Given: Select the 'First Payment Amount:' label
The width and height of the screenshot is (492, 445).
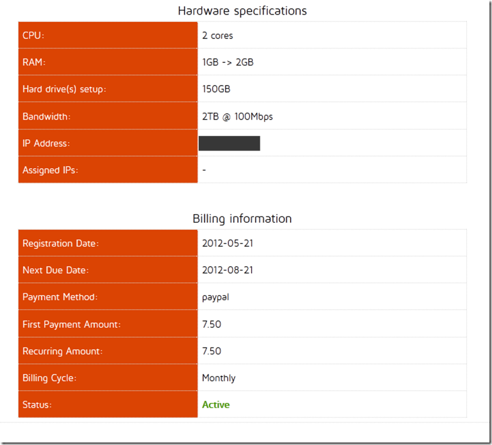Looking at the screenshot, I should click(x=72, y=324).
